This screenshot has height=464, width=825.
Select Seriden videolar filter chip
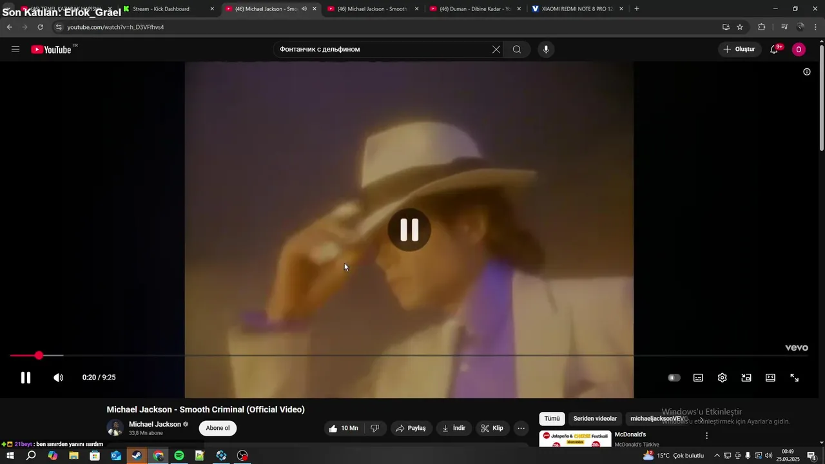tap(595, 419)
